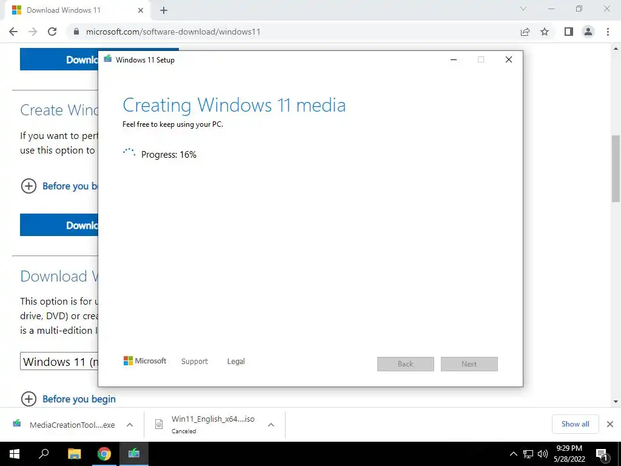The image size is (621, 466).
Task: Open the taskbar clock 9:29 PM
Action: point(569,454)
